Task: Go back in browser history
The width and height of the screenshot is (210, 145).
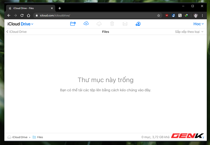Action: (x=9, y=15)
